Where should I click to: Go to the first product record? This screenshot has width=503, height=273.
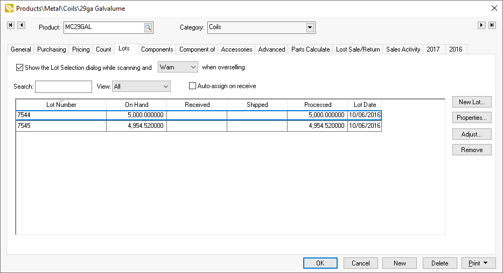[11, 25]
